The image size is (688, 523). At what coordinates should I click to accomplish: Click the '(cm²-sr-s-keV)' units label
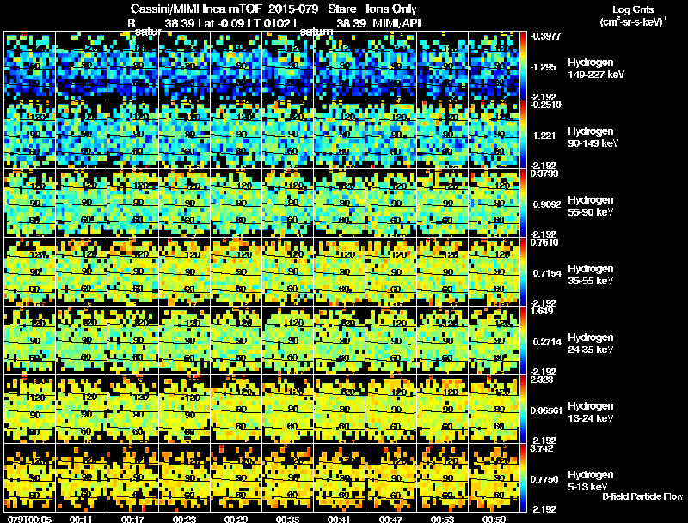pos(633,22)
